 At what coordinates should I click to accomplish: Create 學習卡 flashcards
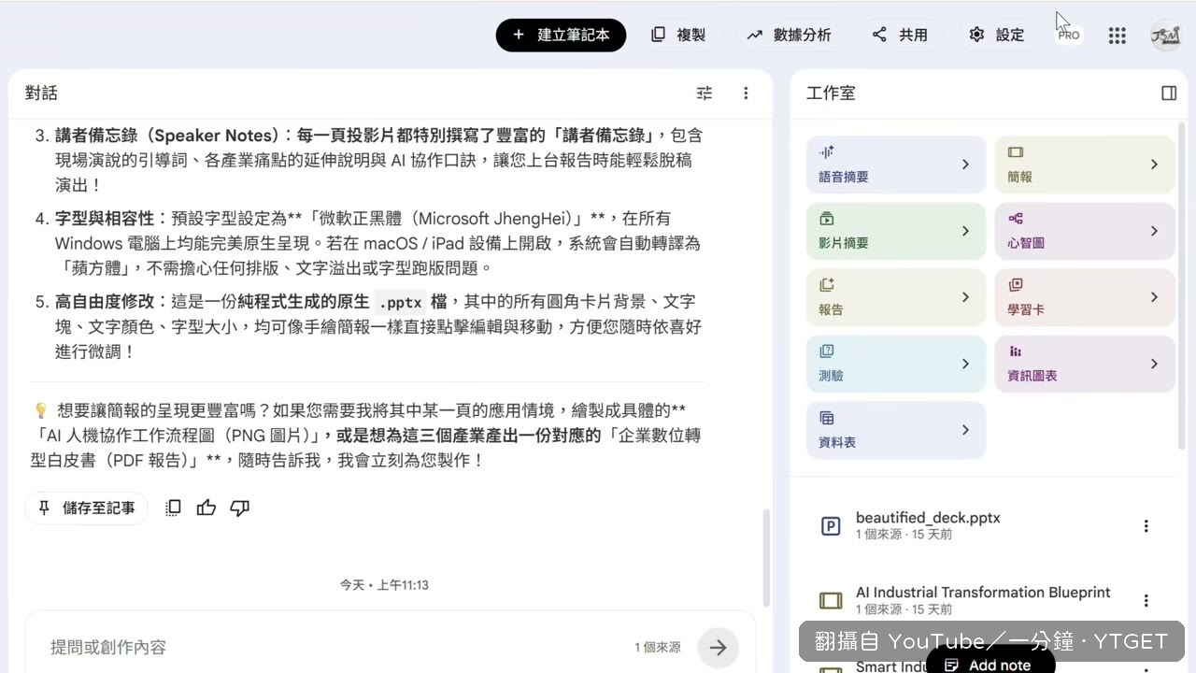pyautogui.click(x=1085, y=297)
